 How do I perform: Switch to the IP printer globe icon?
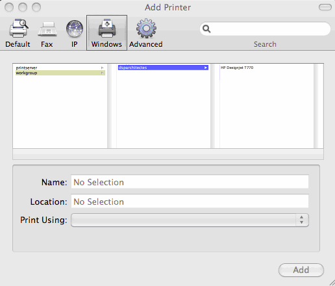point(75,29)
